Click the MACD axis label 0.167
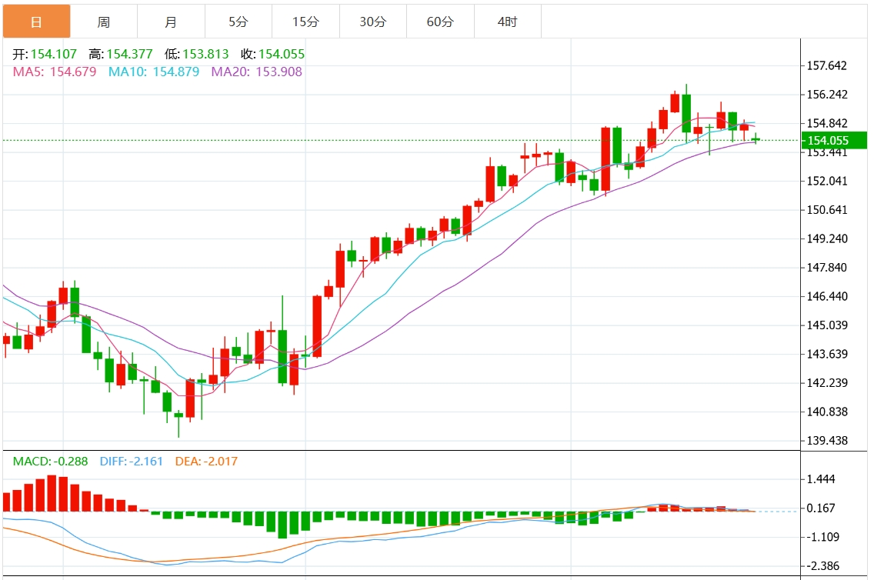This screenshot has height=580, width=874. (x=821, y=508)
